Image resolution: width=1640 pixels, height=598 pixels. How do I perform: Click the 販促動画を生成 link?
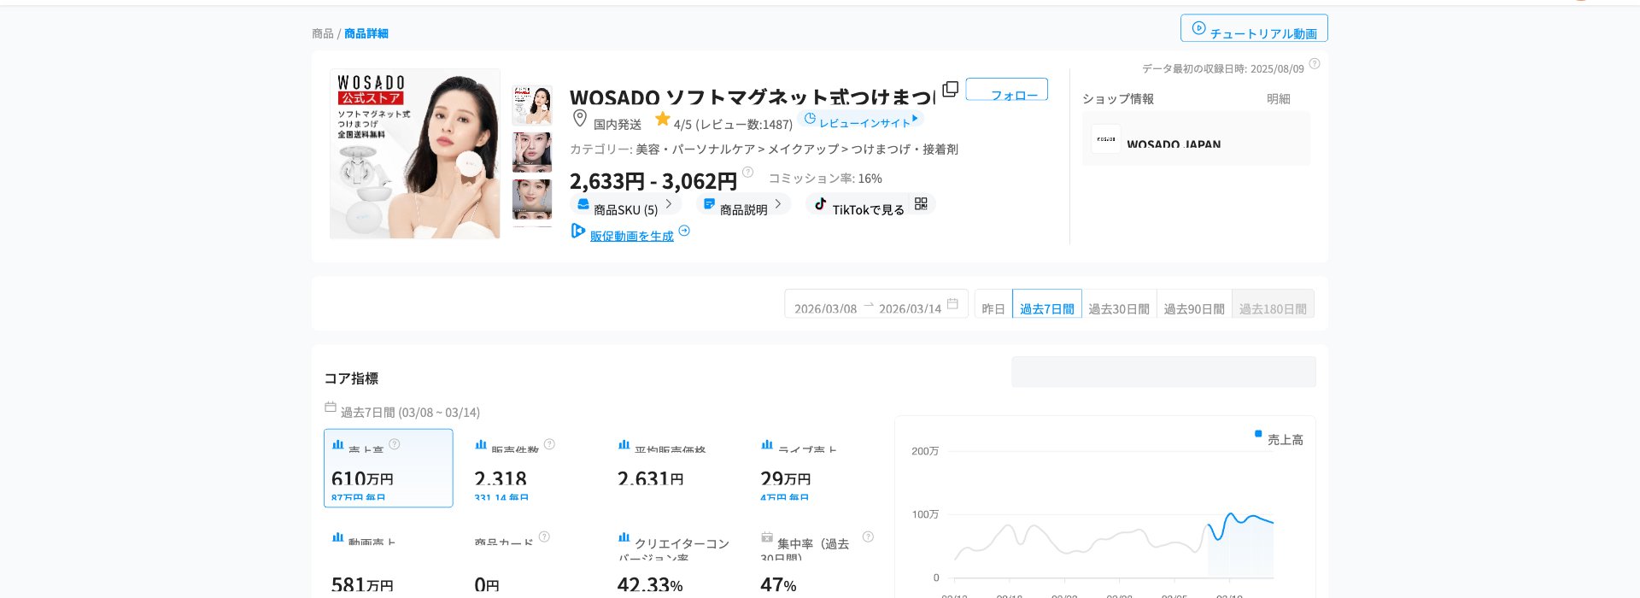click(x=632, y=236)
